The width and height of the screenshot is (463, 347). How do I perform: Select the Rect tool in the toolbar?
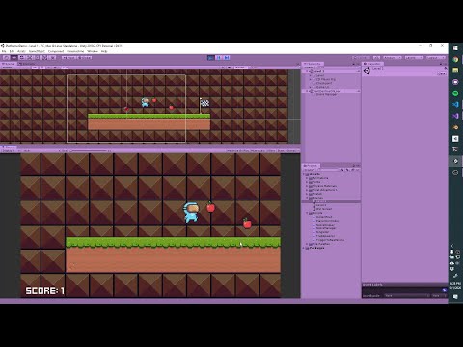coord(38,58)
